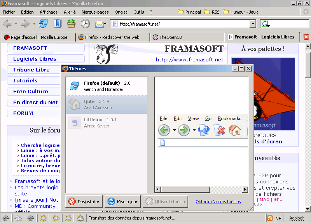Screen dimensions: 311x223
Task: Open the Principal bookmarks folder
Action: pos(189,12)
